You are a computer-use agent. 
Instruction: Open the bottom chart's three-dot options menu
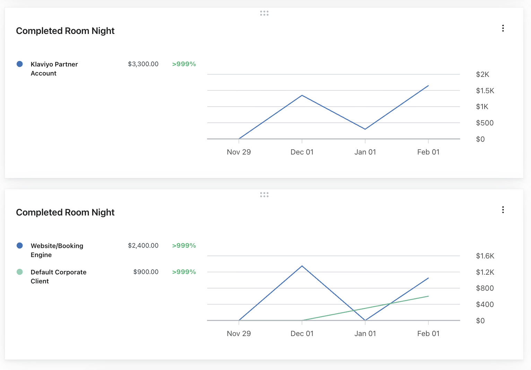tap(503, 210)
